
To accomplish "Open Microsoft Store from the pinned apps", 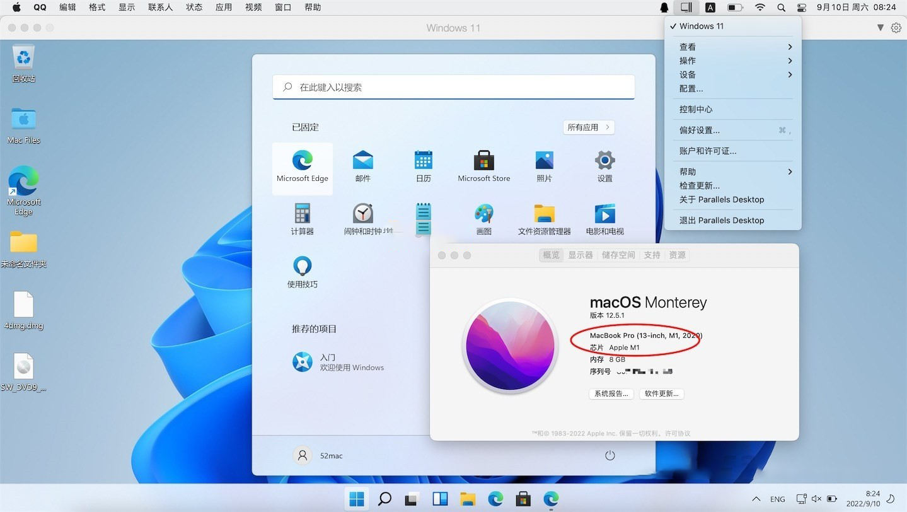I will coord(483,166).
